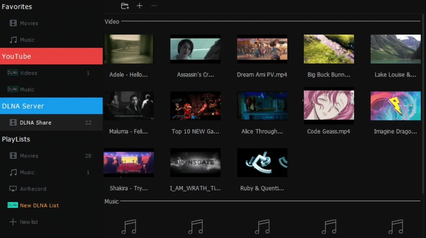426x238 pixels.
Task: Click the music note icon beside PlayLists Music
Action: pos(13,172)
